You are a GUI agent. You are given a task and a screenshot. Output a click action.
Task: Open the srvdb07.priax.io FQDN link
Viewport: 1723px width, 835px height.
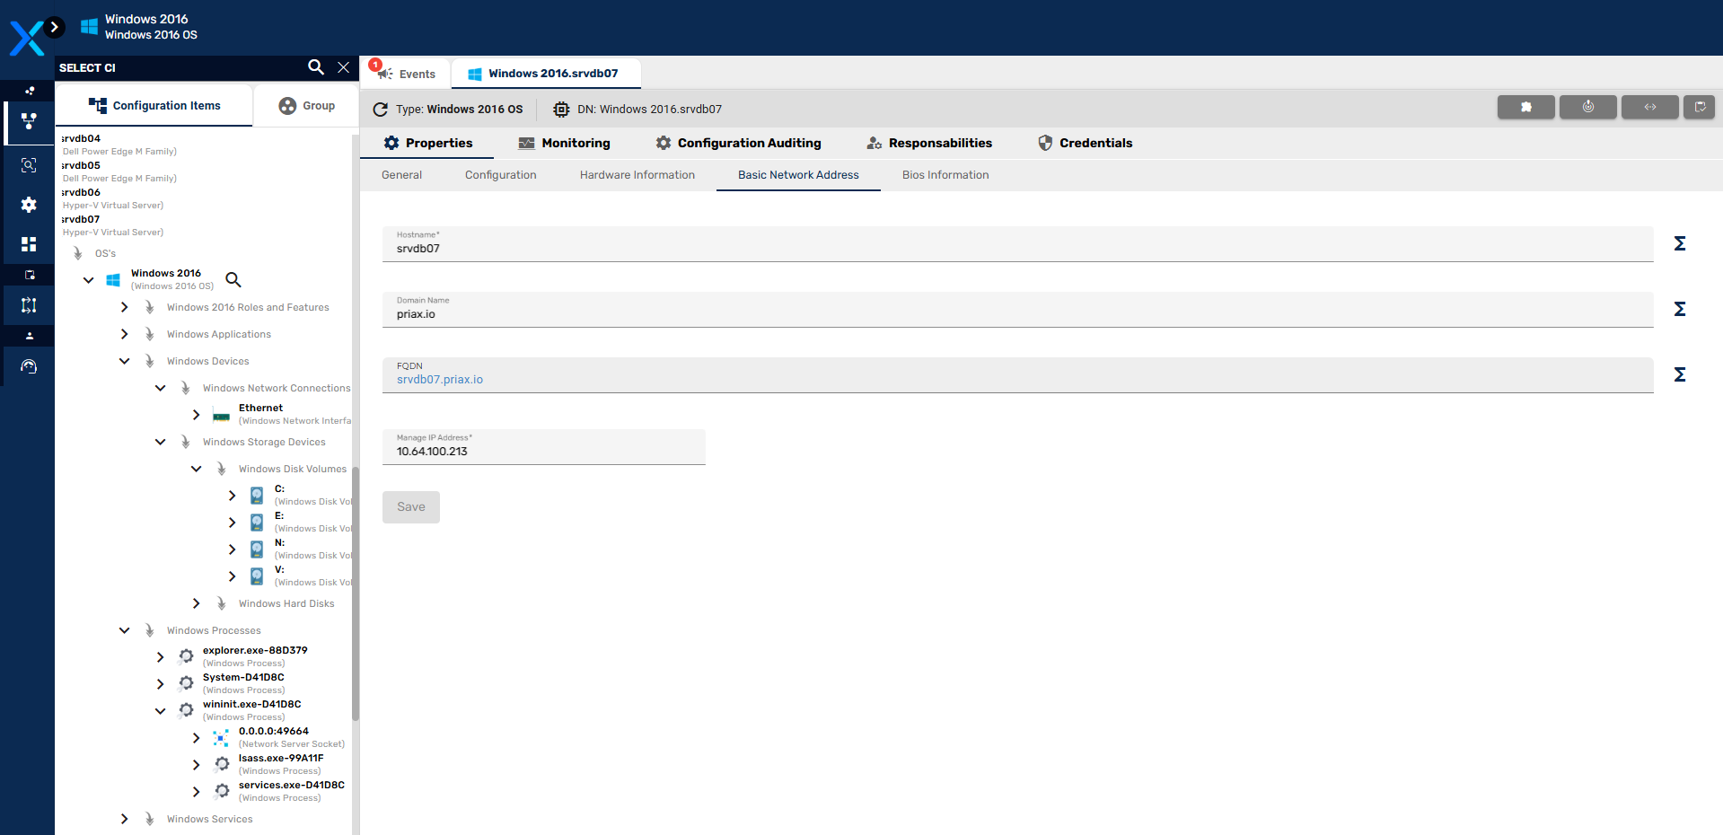click(x=440, y=380)
